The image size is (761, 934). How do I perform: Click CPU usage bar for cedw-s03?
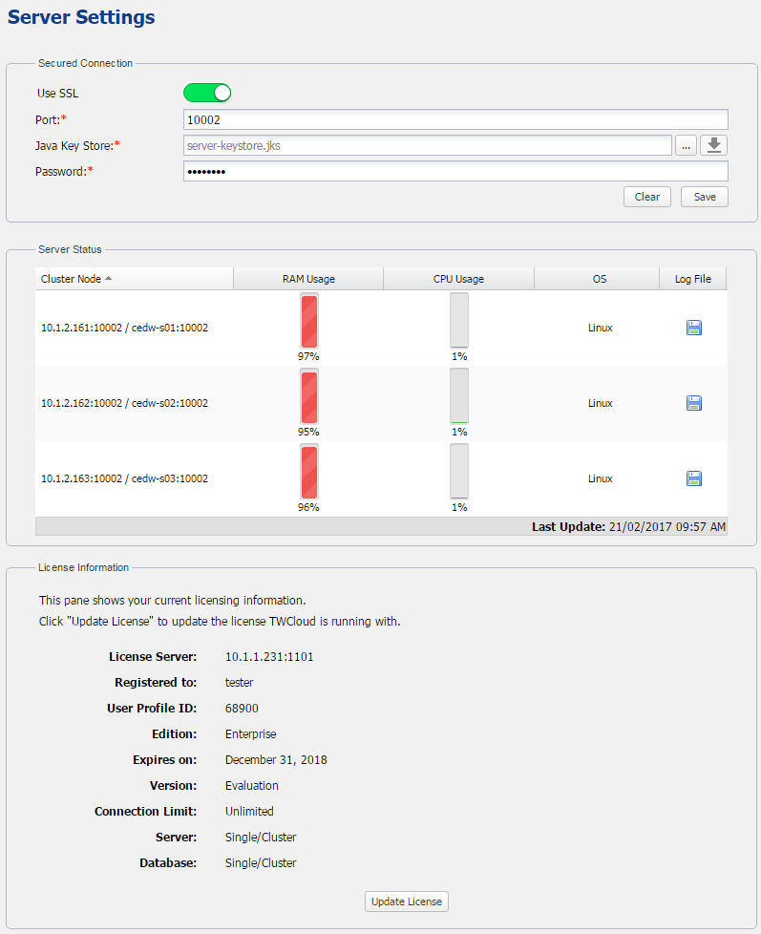pos(459,472)
